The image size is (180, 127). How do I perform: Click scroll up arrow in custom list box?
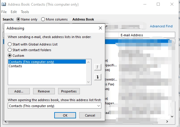pyautogui.click(x=89, y=62)
